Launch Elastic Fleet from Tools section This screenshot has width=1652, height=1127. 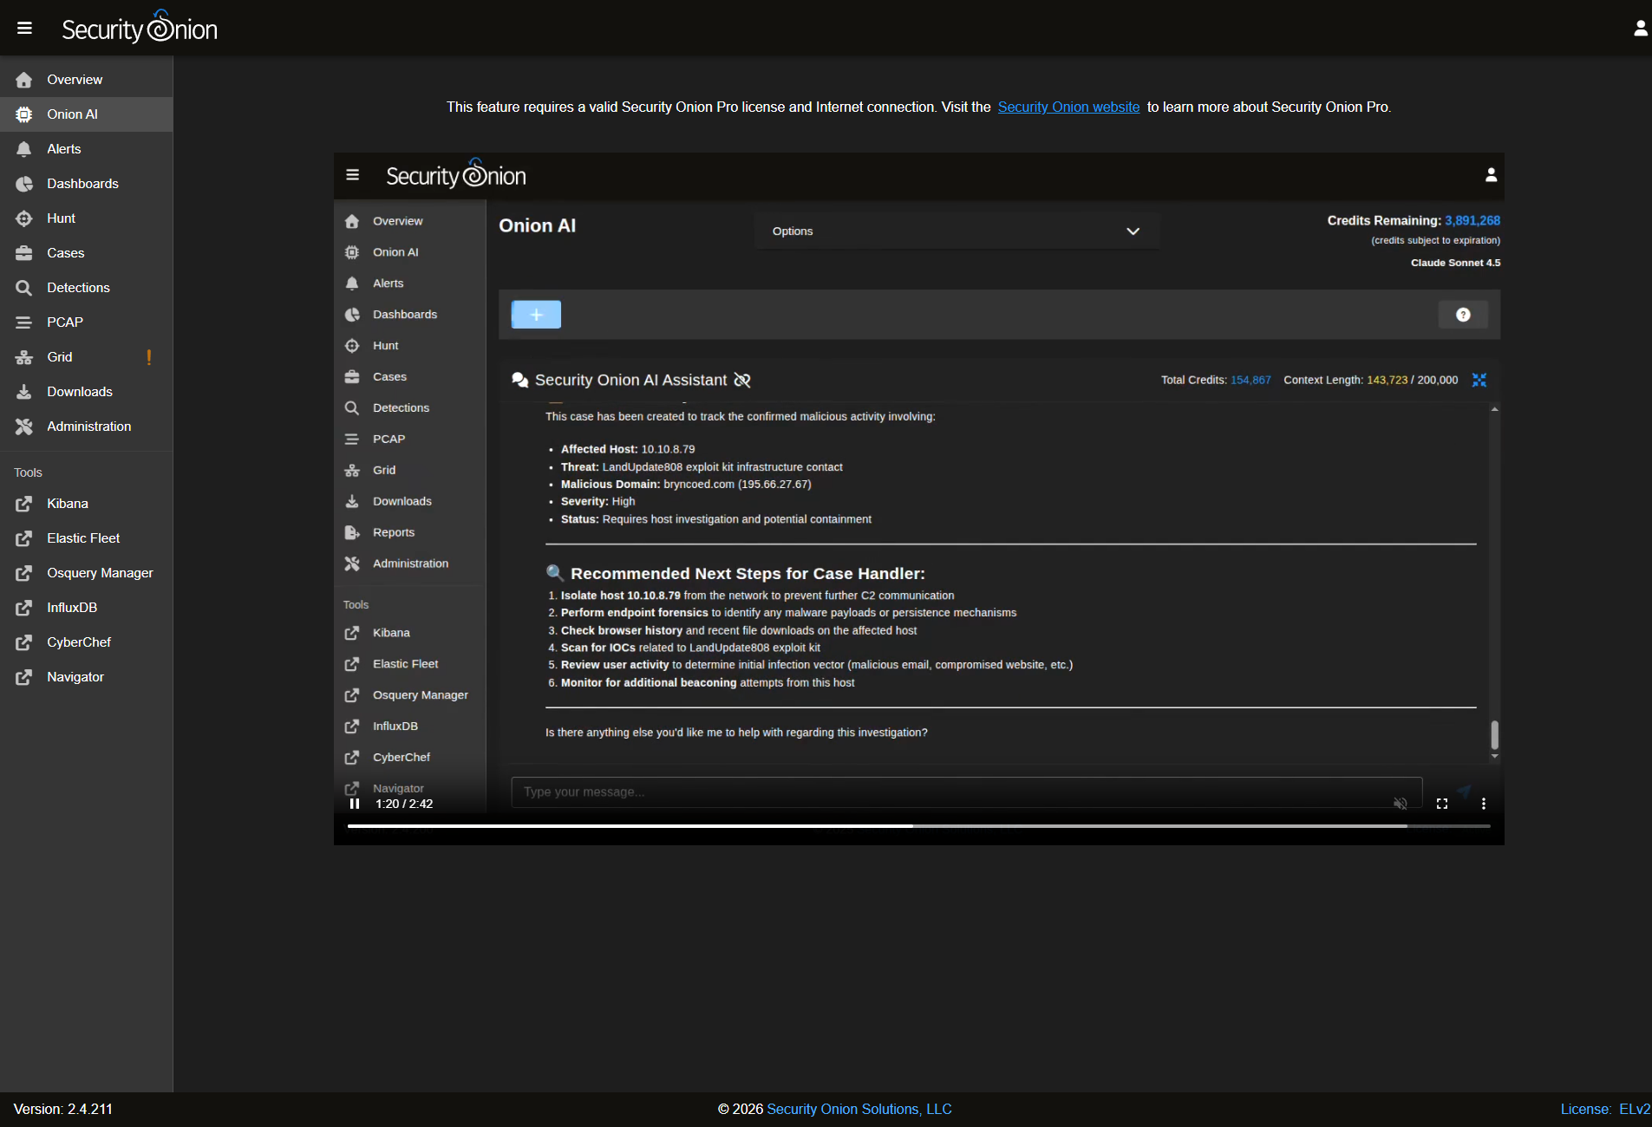point(87,538)
